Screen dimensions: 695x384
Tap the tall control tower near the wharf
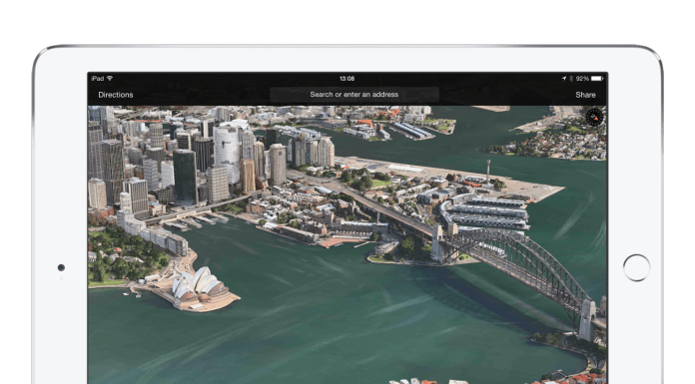point(488,172)
